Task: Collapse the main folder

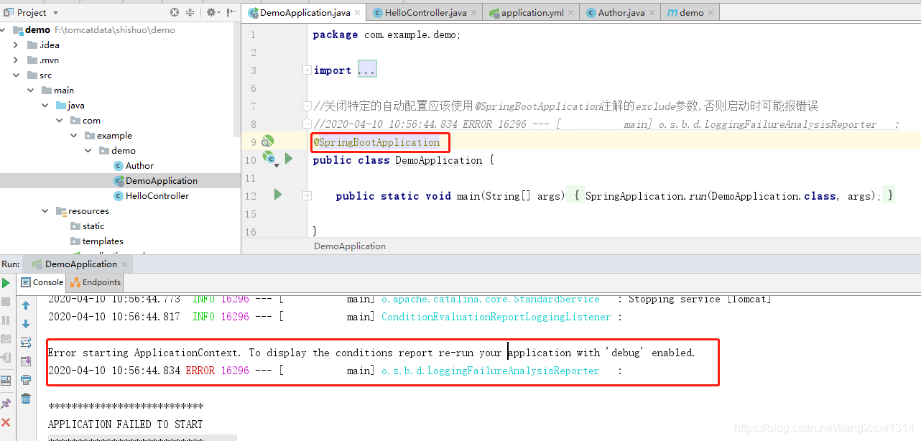Action: coord(31,90)
